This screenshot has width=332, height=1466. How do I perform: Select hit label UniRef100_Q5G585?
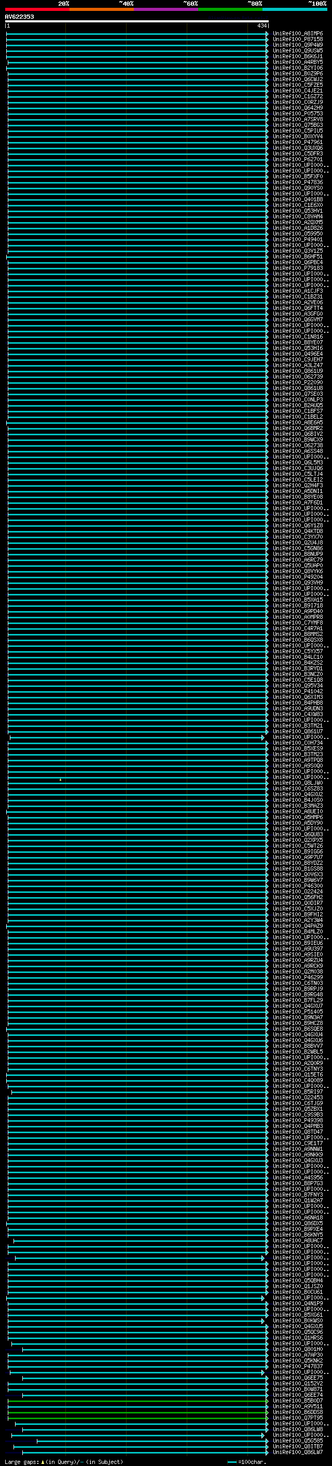point(297,1441)
